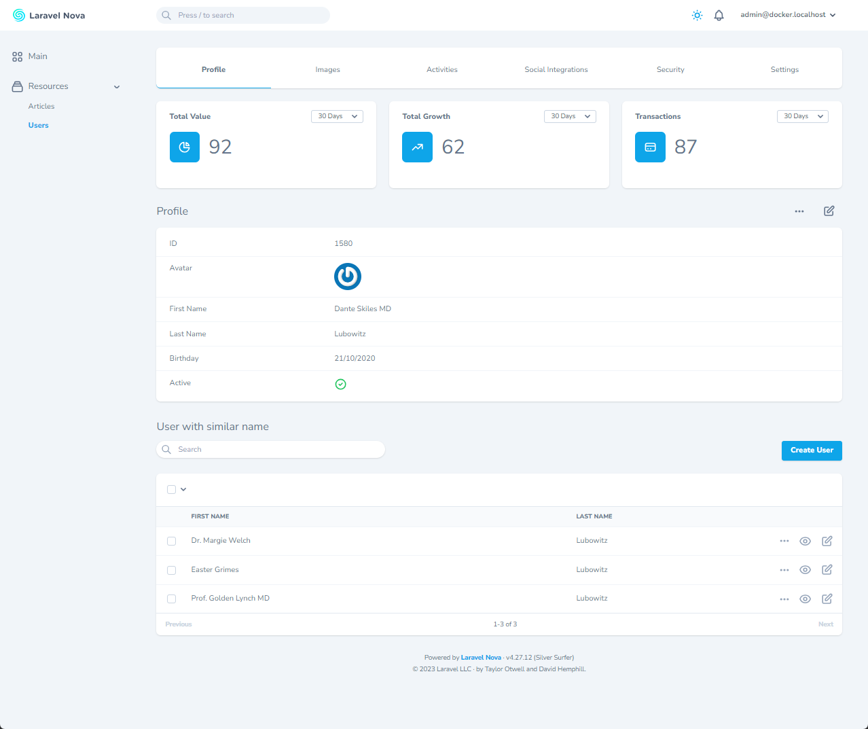The width and height of the screenshot is (868, 729).
Task: Follow the Laravel Nova footer link
Action: click(481, 657)
